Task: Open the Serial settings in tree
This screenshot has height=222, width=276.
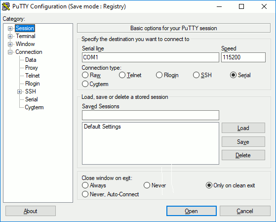Action: (x=32, y=99)
